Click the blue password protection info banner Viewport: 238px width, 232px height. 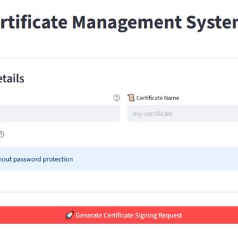119,158
